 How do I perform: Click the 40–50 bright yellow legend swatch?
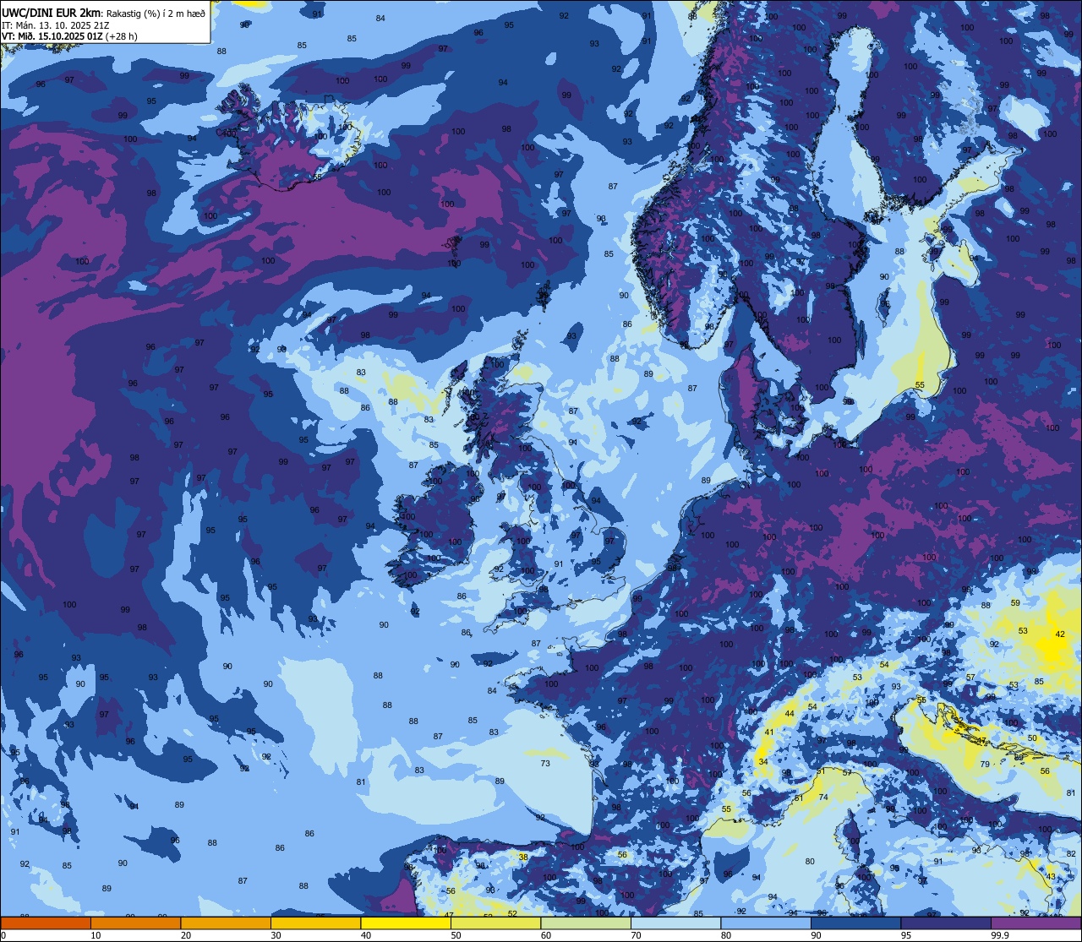406,923
